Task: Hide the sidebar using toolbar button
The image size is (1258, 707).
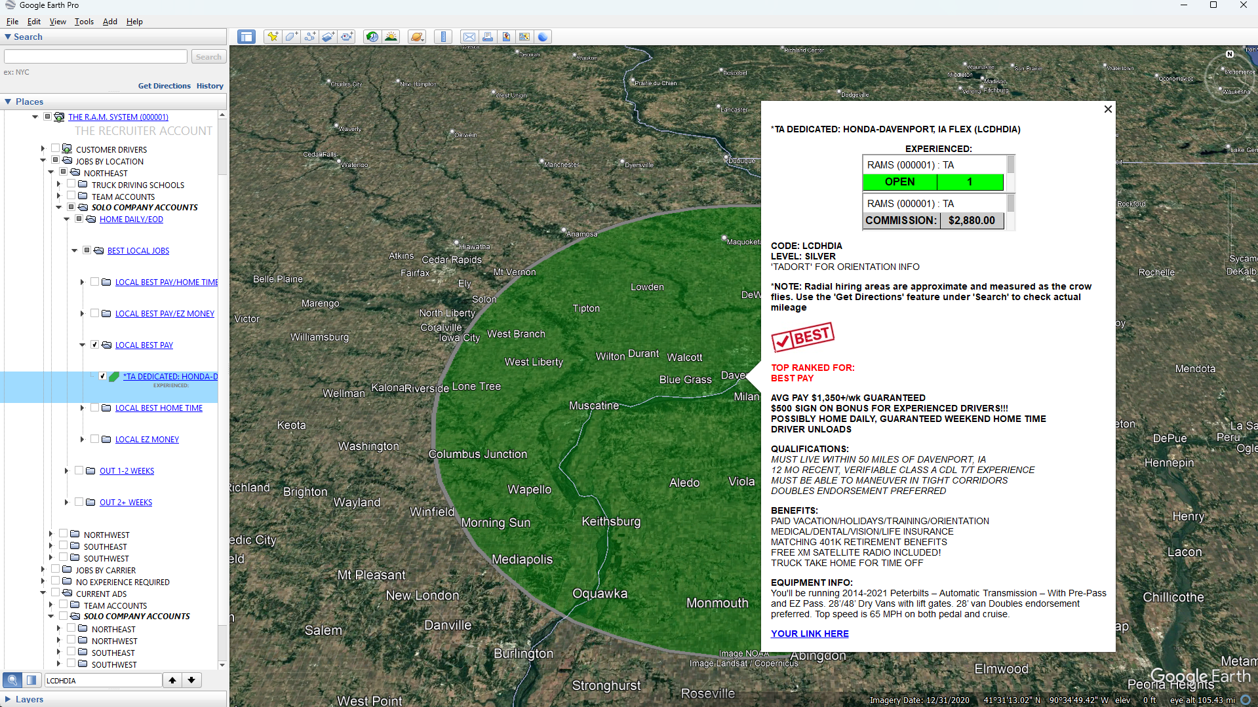Action: [246, 37]
